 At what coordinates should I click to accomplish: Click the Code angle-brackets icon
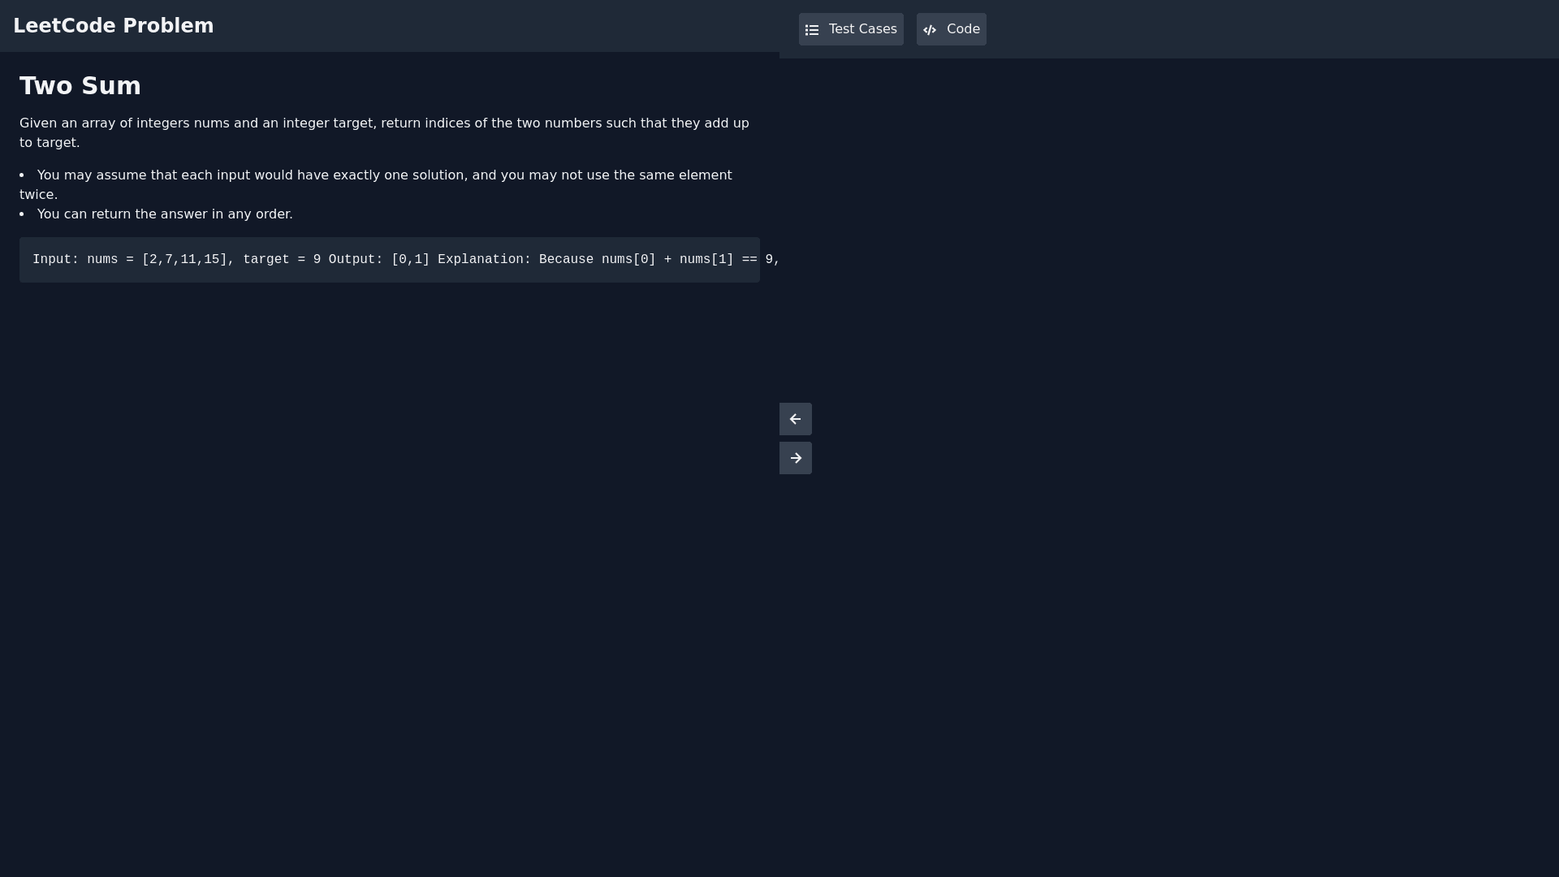pyautogui.click(x=930, y=30)
